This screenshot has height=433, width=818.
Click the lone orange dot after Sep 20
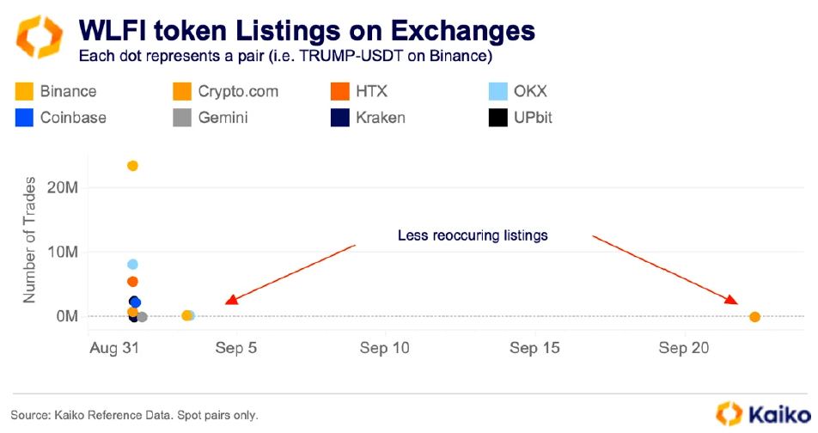tap(754, 317)
